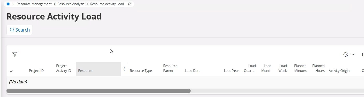
Task: Sort by Project ID column header
Action: coord(36,71)
